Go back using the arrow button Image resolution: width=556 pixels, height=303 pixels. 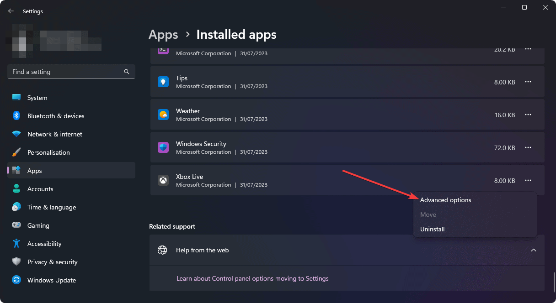pyautogui.click(x=11, y=10)
